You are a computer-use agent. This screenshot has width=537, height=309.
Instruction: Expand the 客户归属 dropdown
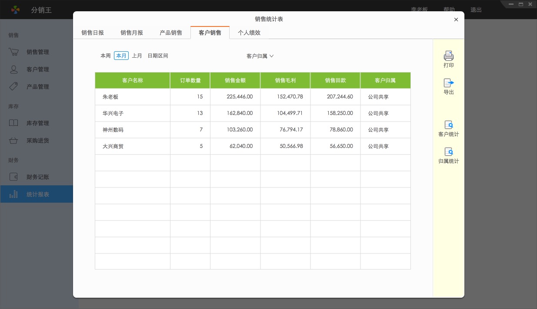(x=260, y=56)
